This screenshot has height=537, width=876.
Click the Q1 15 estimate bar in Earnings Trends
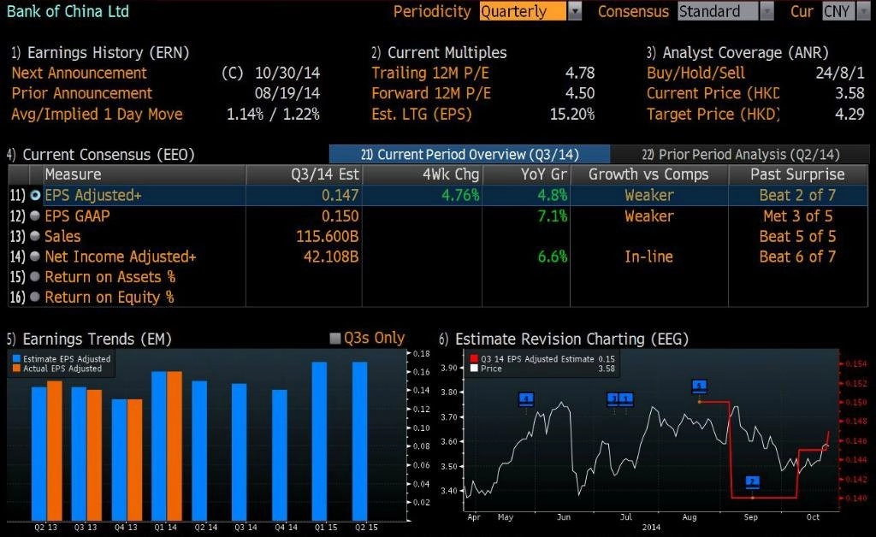(x=319, y=441)
